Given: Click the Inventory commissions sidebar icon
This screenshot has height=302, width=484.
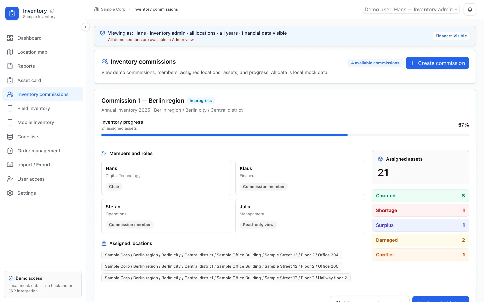Looking at the screenshot, I should tap(10, 94).
